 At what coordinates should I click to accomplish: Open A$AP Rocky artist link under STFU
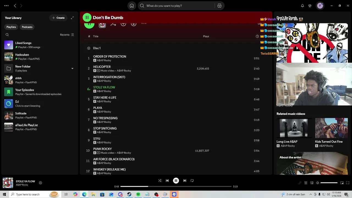(x=104, y=142)
